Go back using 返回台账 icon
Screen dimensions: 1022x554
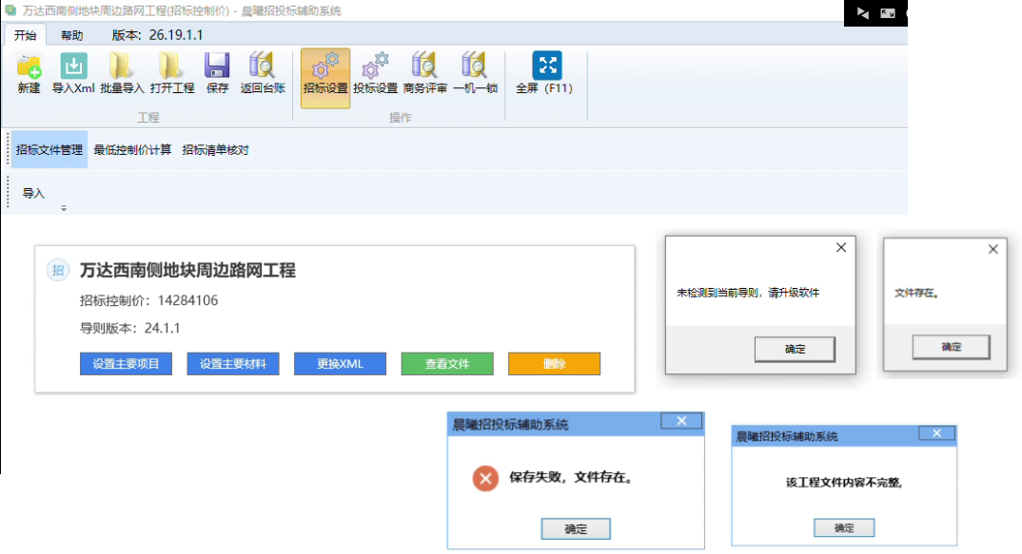262,67
